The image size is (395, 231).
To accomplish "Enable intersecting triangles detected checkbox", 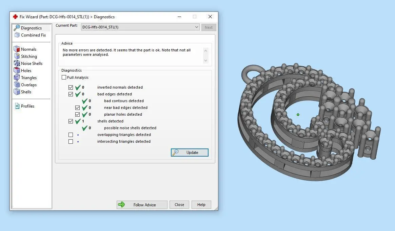I will (71, 141).
